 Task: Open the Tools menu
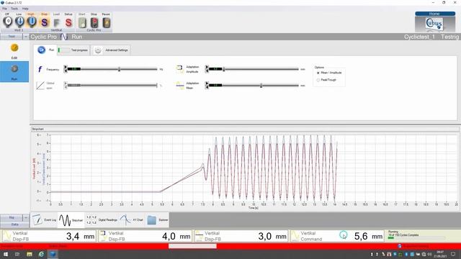(x=14, y=9)
